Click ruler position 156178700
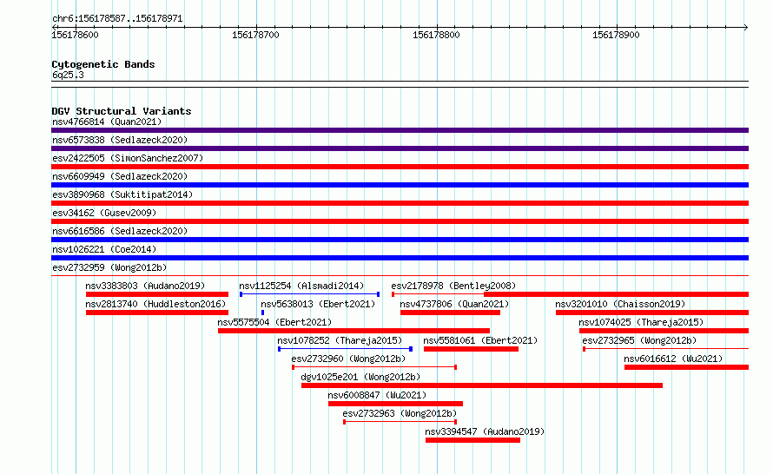Viewport: 773px width, 474px height. point(255,35)
